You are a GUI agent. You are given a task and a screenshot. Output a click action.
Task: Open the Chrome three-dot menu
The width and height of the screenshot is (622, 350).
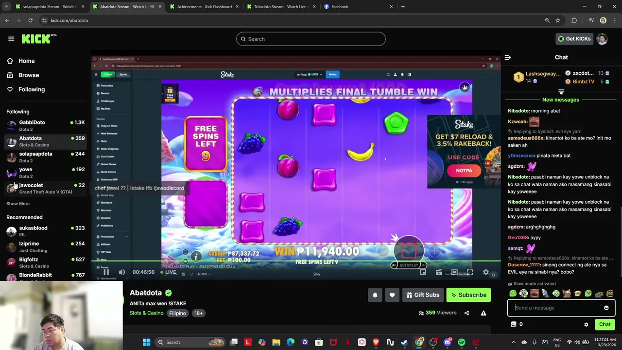(614, 20)
